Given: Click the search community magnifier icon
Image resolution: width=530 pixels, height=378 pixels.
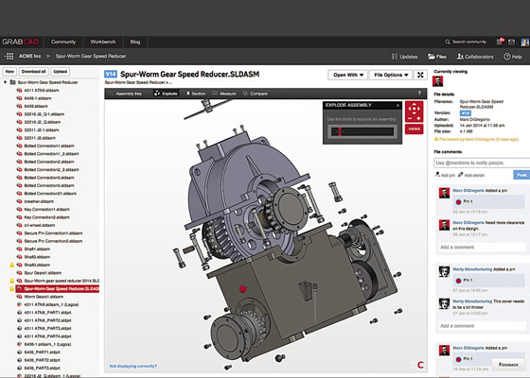Looking at the screenshot, I should tap(448, 42).
